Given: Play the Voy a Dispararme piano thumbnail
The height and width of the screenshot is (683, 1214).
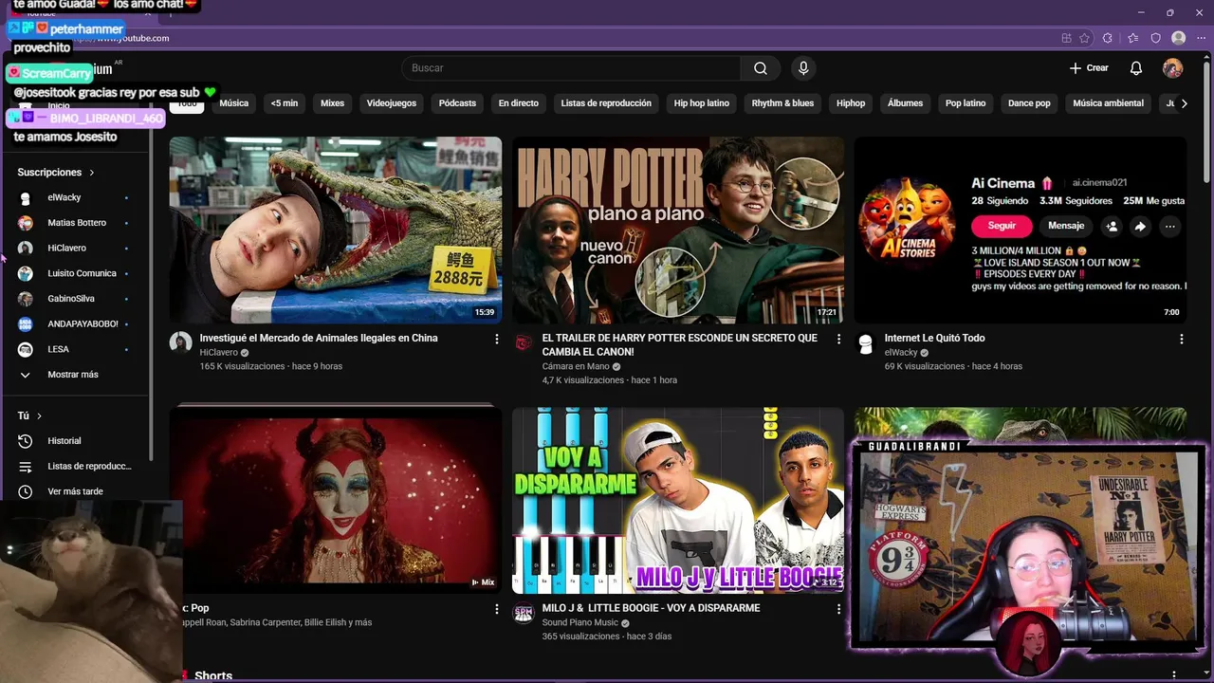Looking at the screenshot, I should 678,500.
